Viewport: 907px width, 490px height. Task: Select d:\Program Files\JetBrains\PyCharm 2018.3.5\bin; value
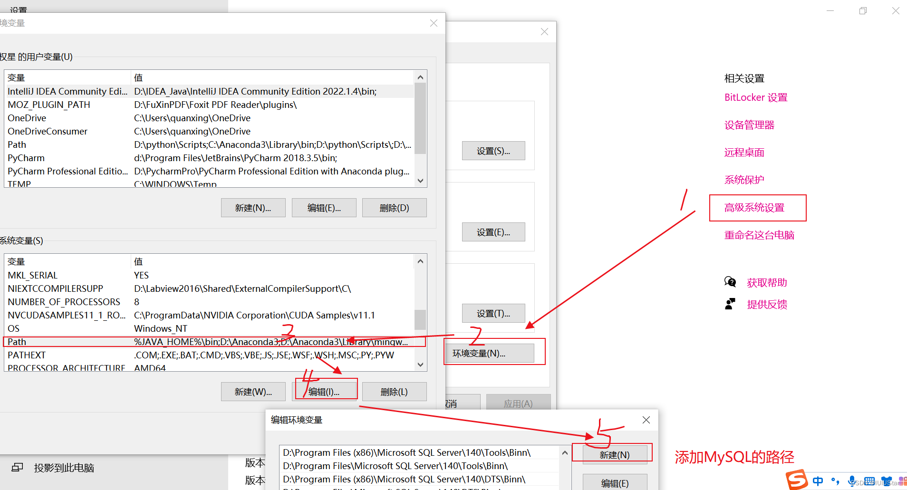click(236, 158)
